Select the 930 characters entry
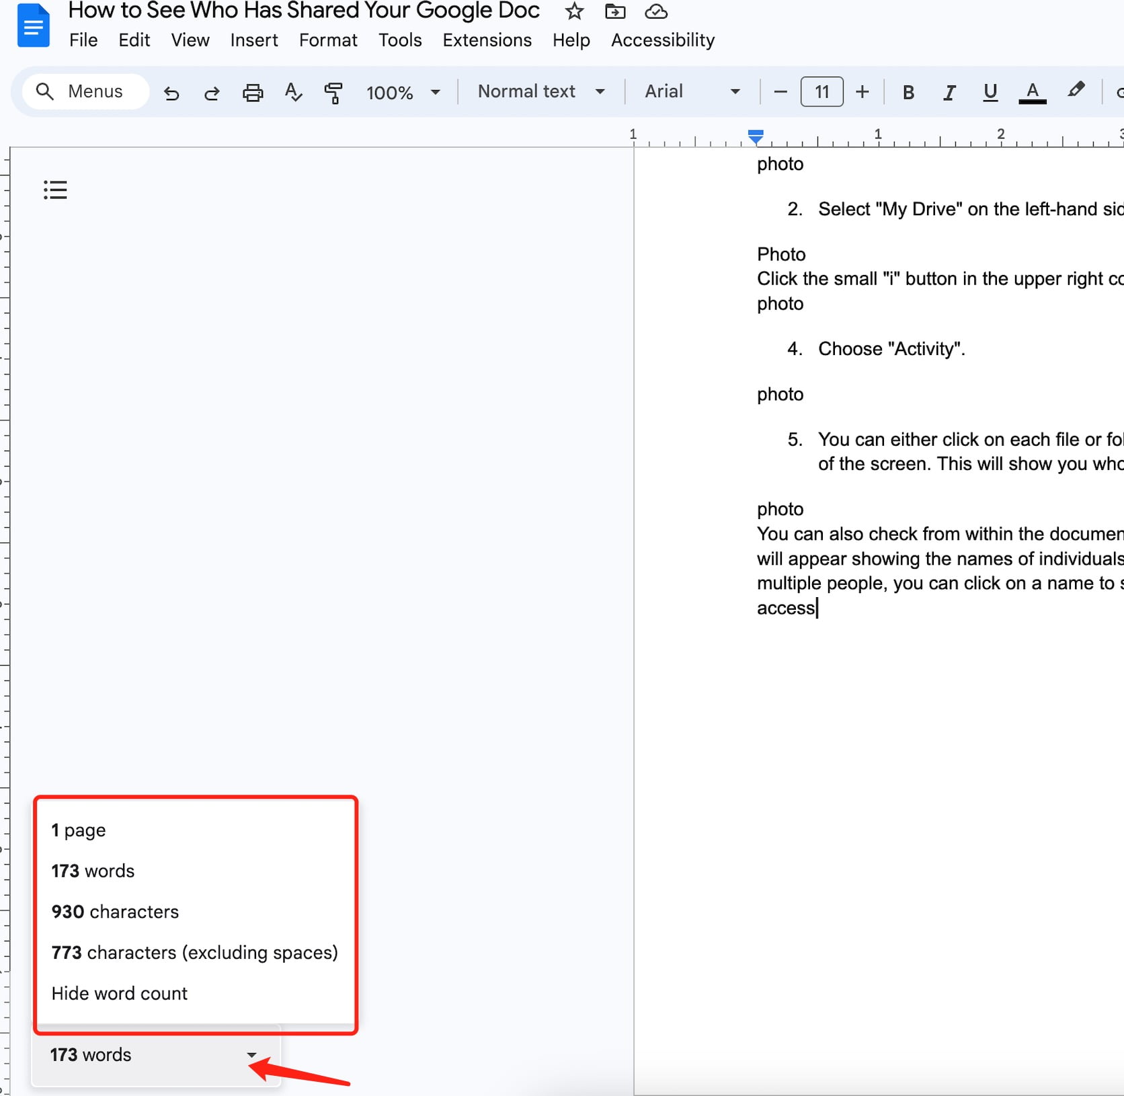The width and height of the screenshot is (1124, 1096). [115, 912]
